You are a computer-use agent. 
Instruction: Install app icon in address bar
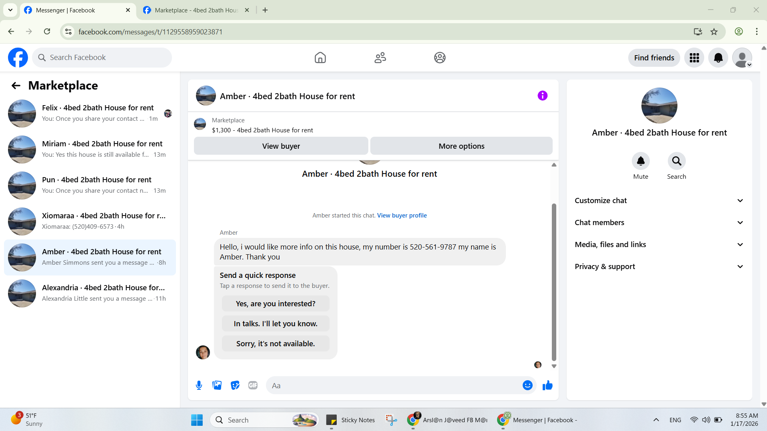[x=698, y=32]
